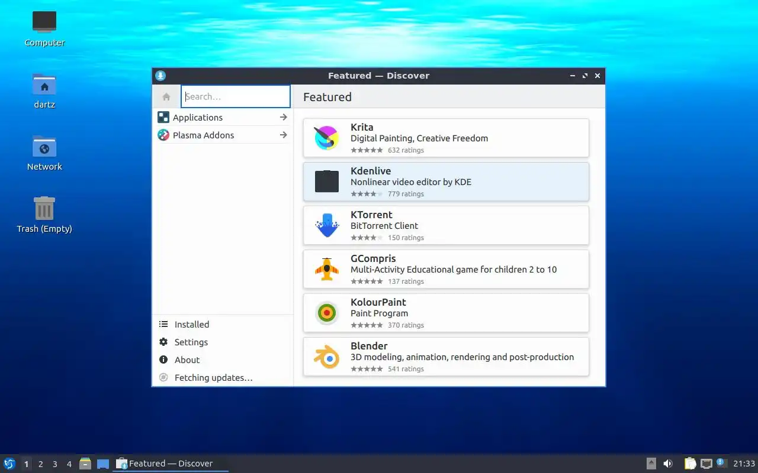Select the Applications sidebar entry
This screenshot has width=758, height=473.
[223, 117]
